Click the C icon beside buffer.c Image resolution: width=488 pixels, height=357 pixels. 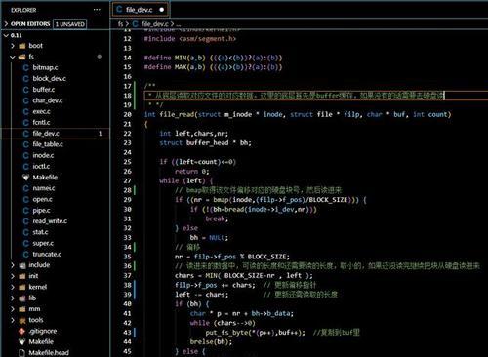(x=25, y=90)
